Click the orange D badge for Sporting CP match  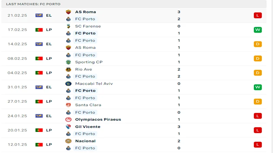258,58
